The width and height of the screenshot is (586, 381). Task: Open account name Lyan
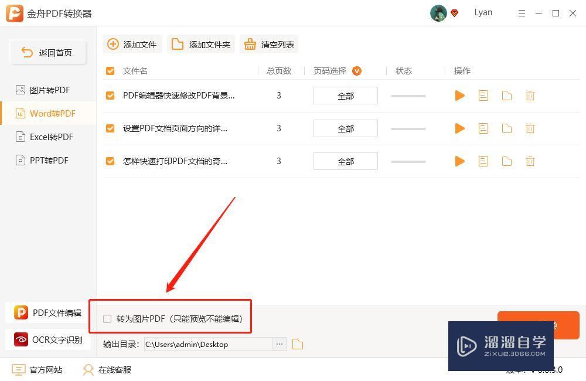coord(483,12)
